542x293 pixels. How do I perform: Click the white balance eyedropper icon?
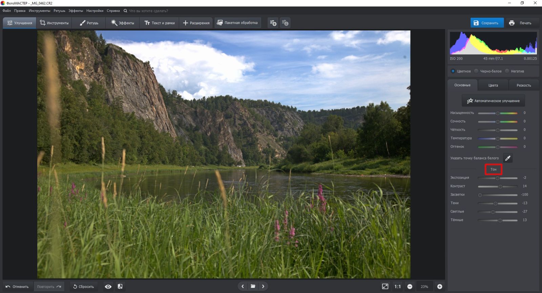[x=507, y=158]
